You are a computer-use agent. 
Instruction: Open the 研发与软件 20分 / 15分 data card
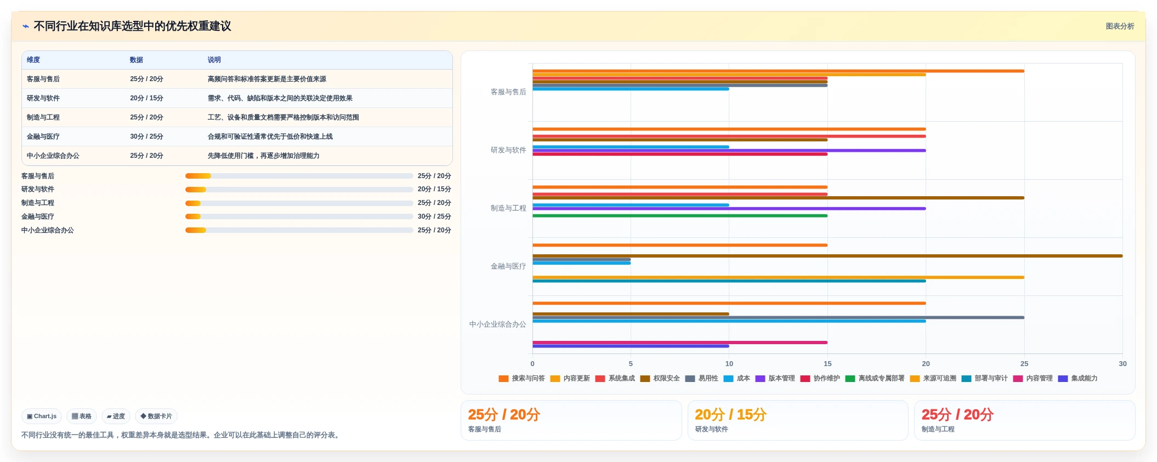[x=798, y=420]
